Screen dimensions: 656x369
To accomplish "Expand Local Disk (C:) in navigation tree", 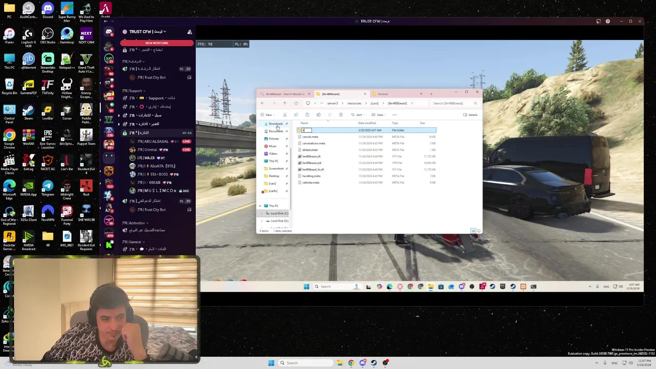I will (262, 213).
